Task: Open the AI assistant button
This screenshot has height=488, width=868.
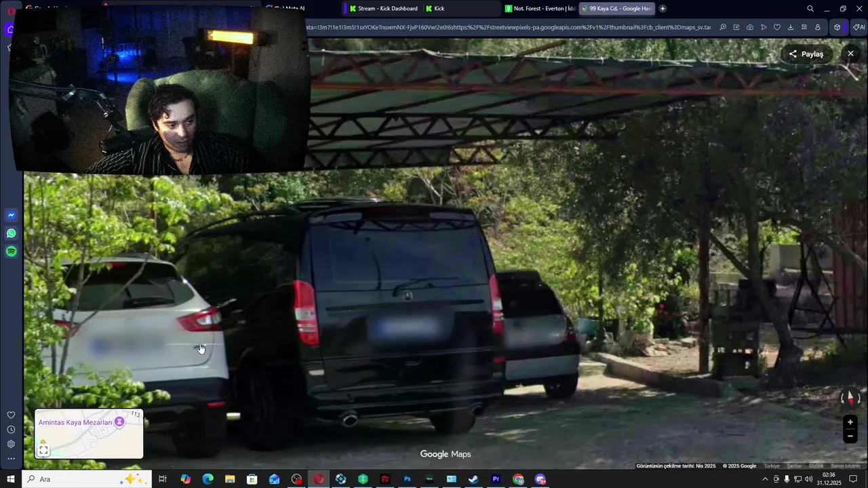Action: [859, 27]
